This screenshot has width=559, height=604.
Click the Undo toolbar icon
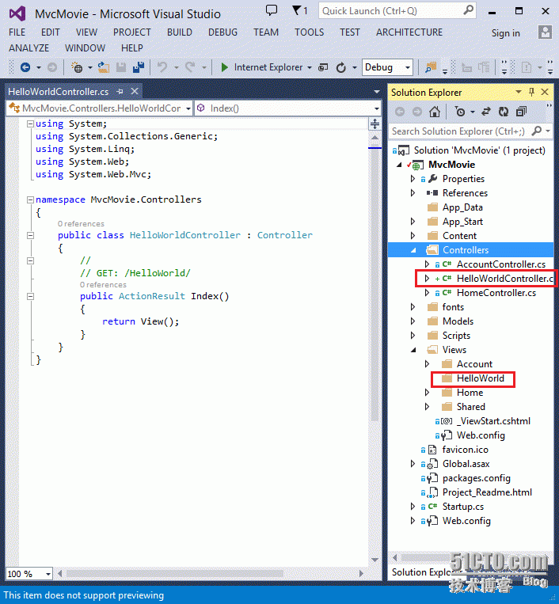[x=162, y=67]
